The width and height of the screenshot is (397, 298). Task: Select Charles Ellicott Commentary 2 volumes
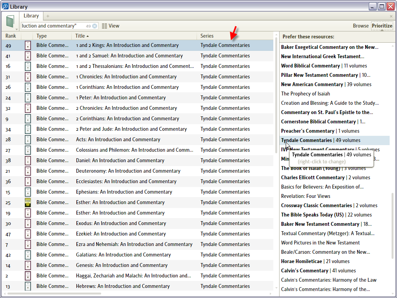(x=325, y=178)
